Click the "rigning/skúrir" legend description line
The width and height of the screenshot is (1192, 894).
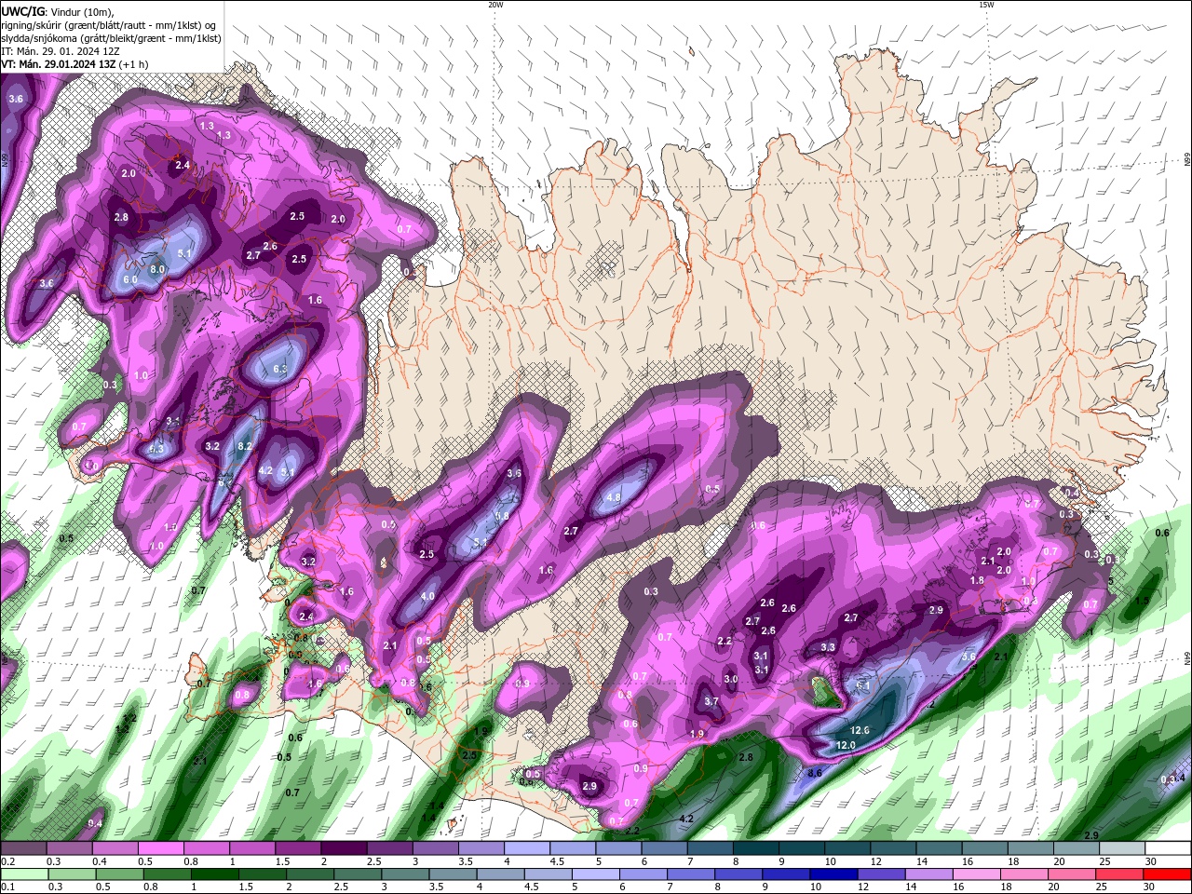click(110, 25)
